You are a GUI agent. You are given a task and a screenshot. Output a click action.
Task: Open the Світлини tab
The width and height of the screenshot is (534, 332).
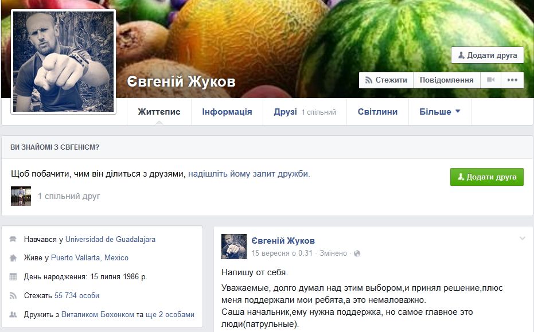[x=377, y=112]
